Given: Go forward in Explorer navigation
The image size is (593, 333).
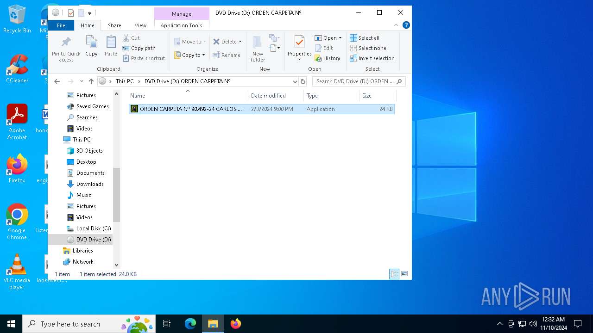Looking at the screenshot, I should pos(70,81).
